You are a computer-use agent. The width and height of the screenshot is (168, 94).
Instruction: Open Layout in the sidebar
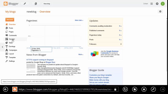click(11, 54)
